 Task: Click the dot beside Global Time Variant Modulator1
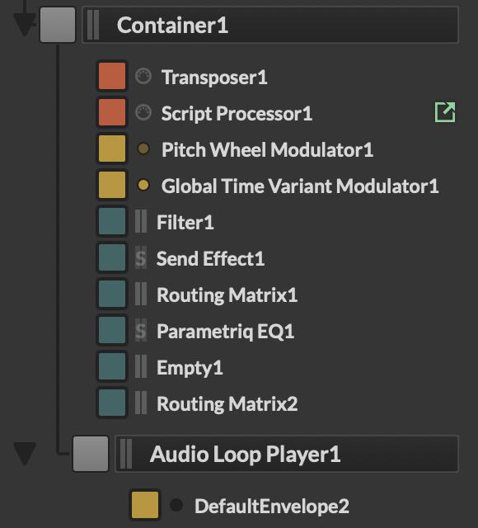(x=143, y=185)
